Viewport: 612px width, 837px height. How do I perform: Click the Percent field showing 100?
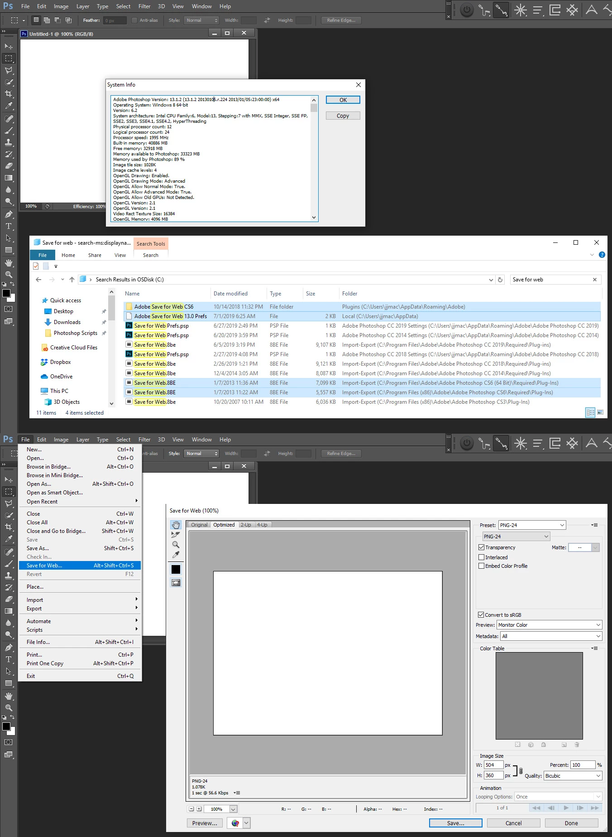pyautogui.click(x=583, y=765)
